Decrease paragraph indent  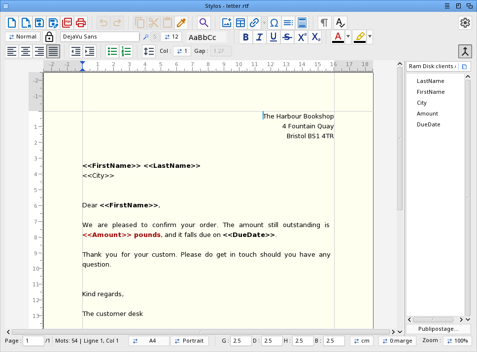pos(76,51)
